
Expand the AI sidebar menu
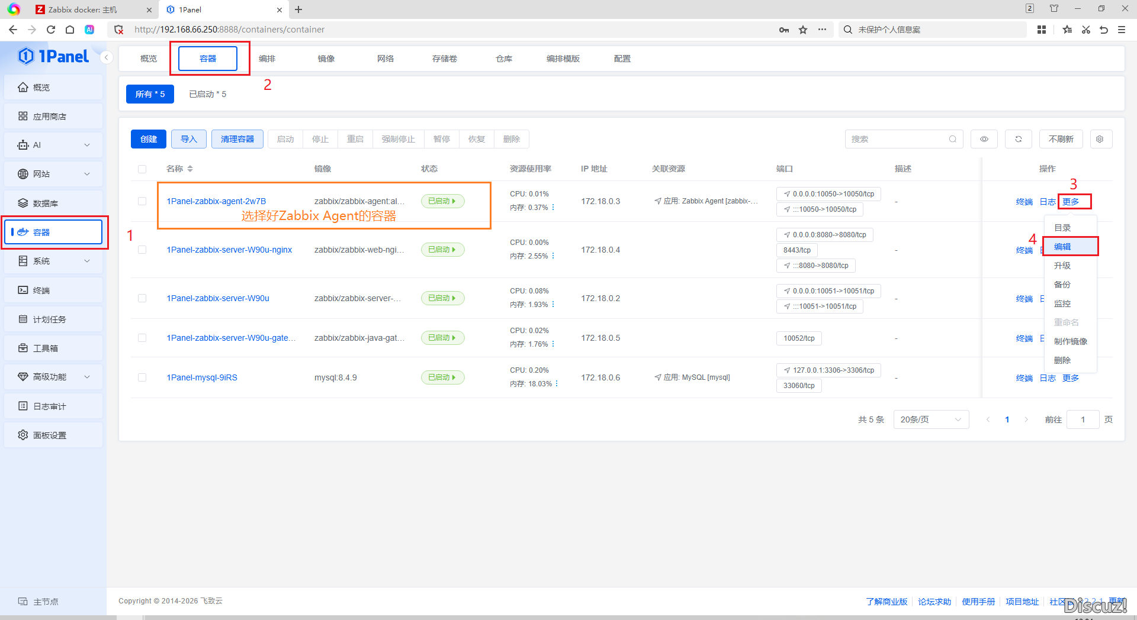[x=53, y=145]
